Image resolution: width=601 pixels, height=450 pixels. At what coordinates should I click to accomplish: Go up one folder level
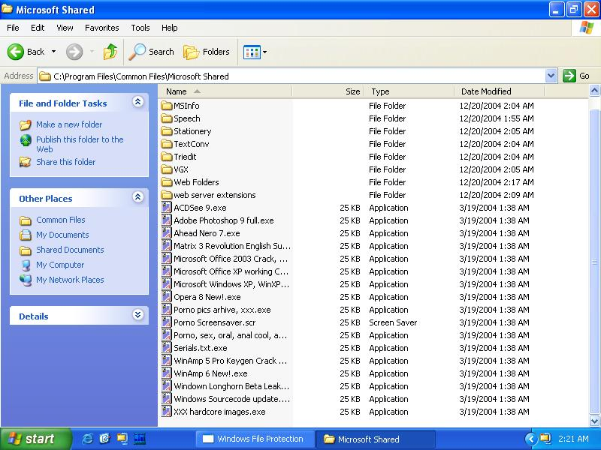(x=110, y=52)
